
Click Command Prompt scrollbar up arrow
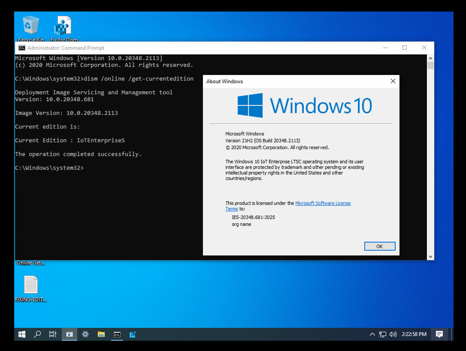pos(430,58)
